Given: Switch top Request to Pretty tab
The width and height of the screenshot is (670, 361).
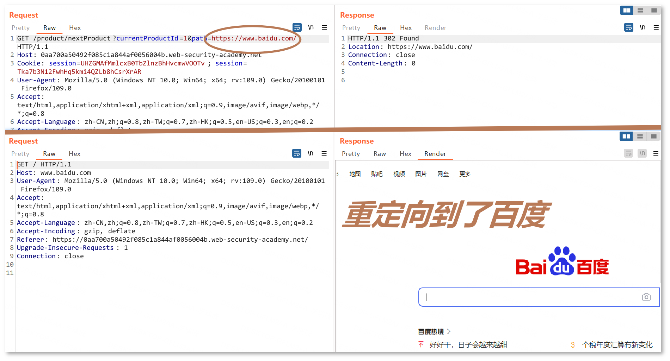Looking at the screenshot, I should 20,27.
